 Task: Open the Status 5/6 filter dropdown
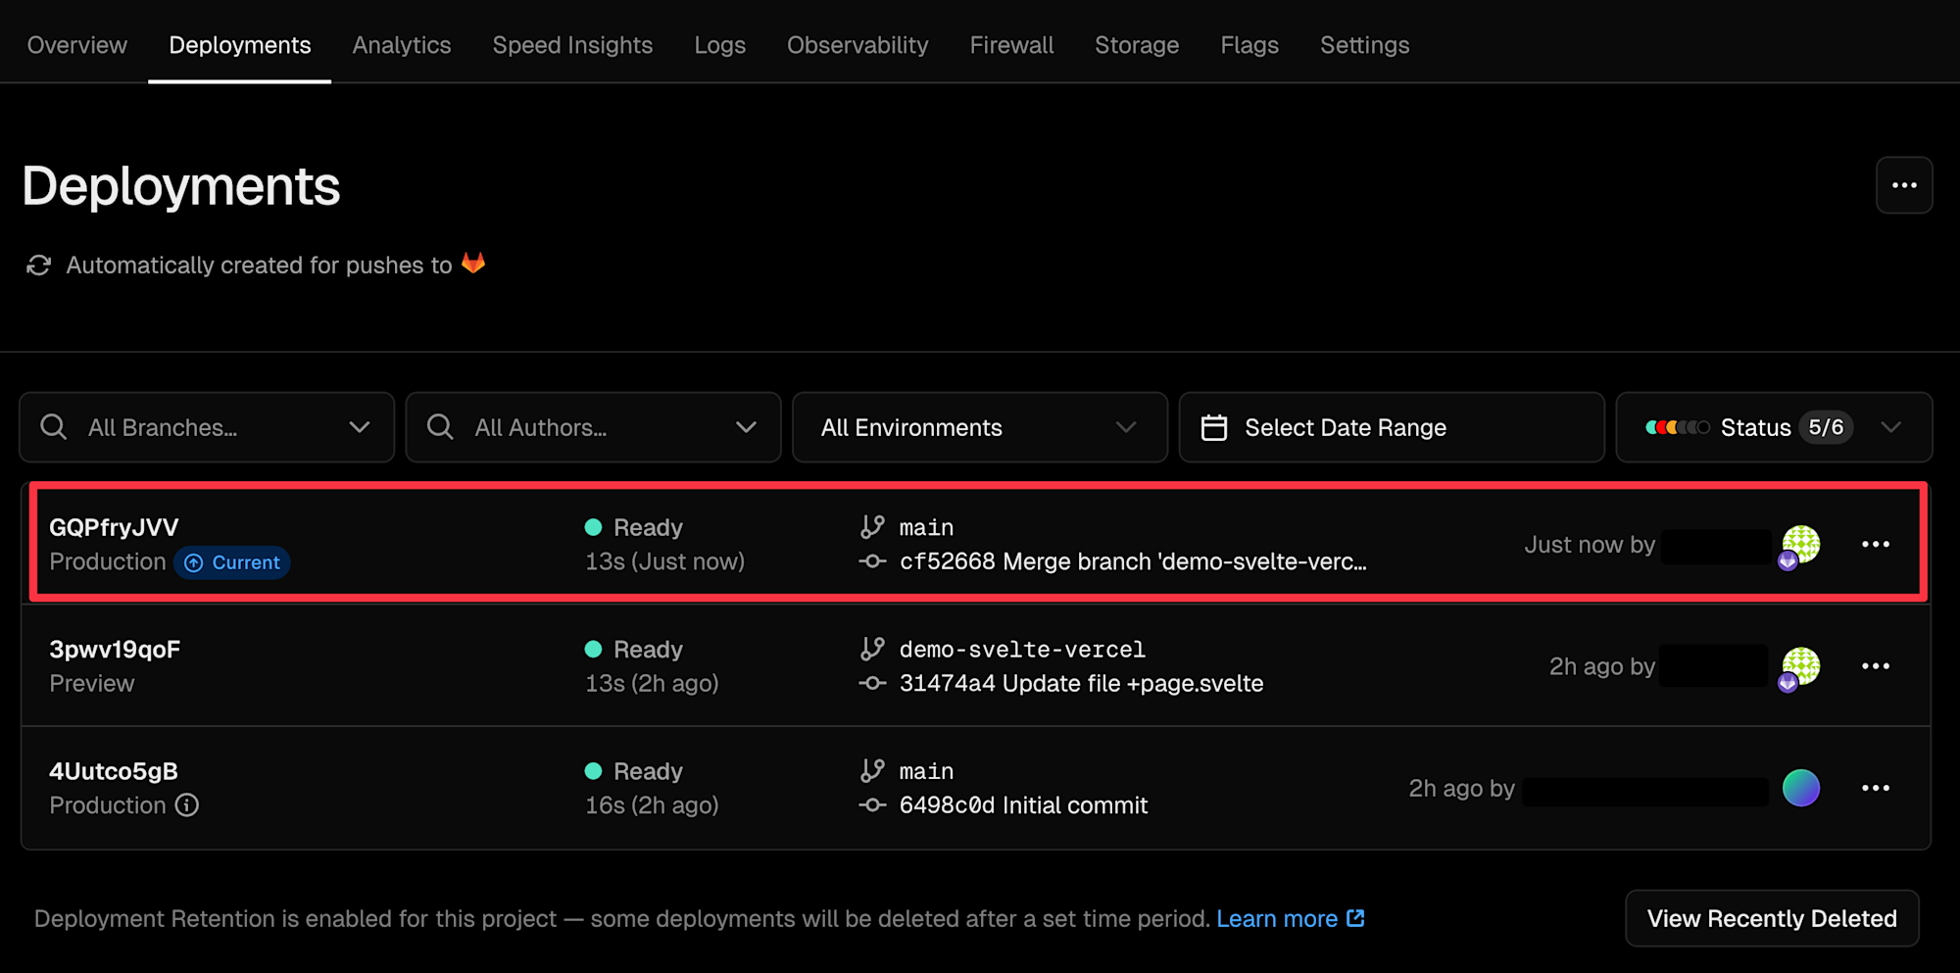1889,428
